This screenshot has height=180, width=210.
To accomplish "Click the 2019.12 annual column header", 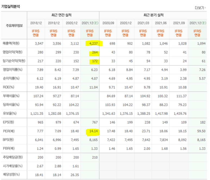I will [x=54, y=23].
